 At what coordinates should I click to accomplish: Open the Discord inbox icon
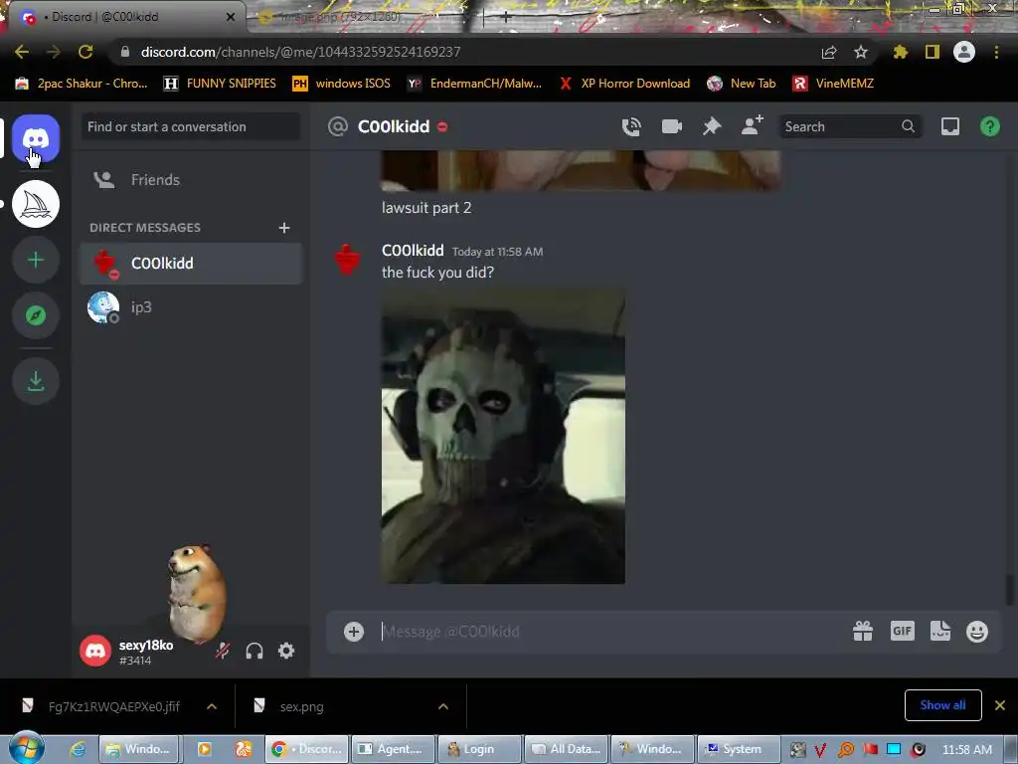pyautogui.click(x=949, y=126)
